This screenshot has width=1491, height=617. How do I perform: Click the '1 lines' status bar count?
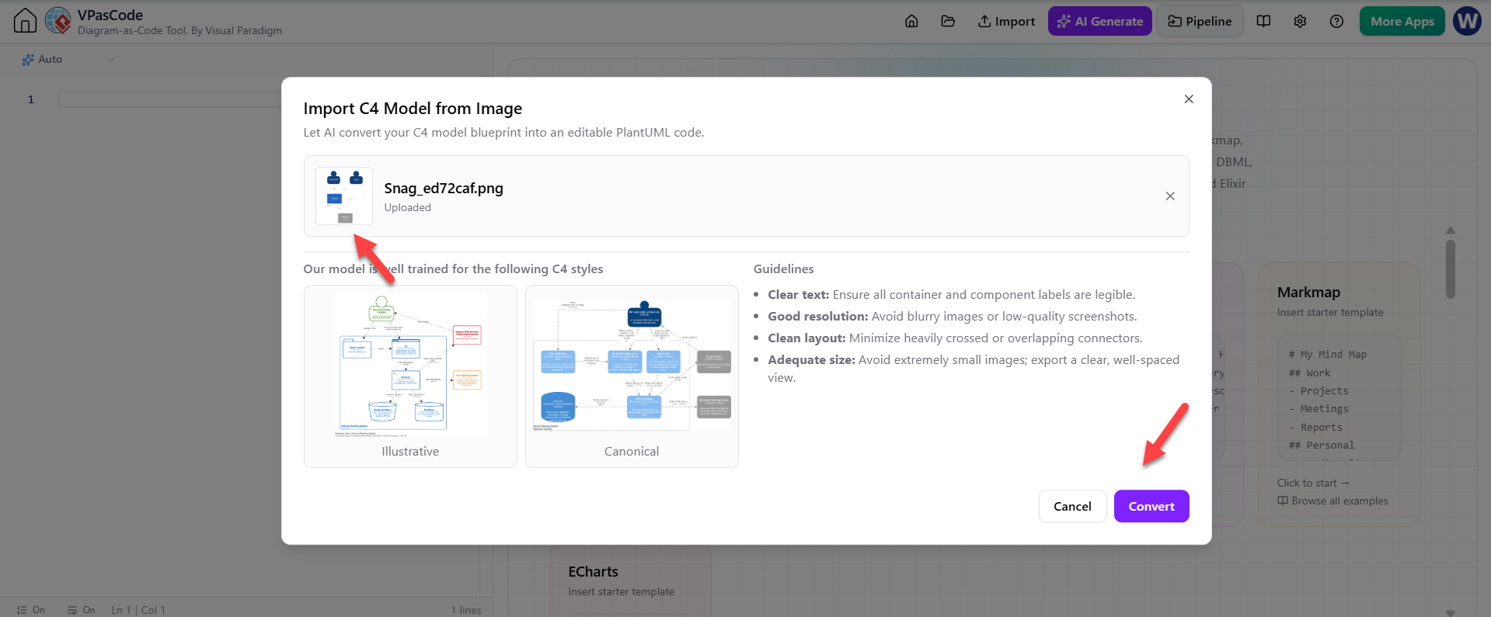(466, 610)
